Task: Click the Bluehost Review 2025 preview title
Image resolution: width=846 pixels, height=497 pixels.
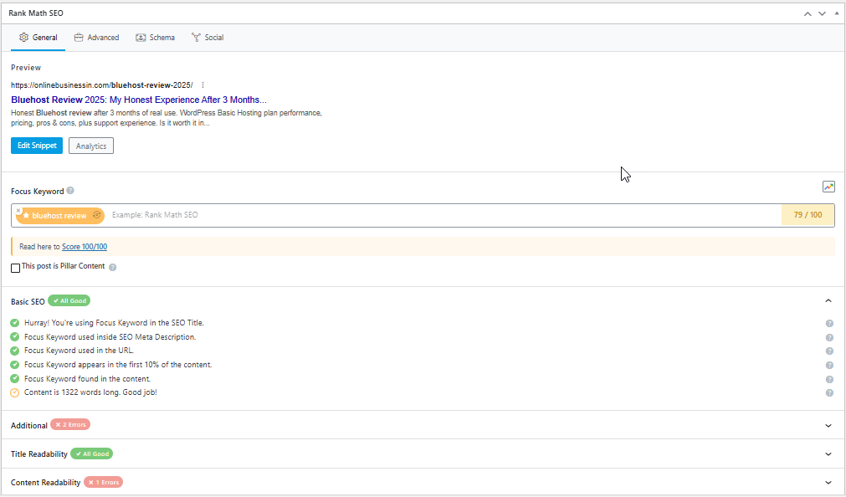Action: point(139,100)
